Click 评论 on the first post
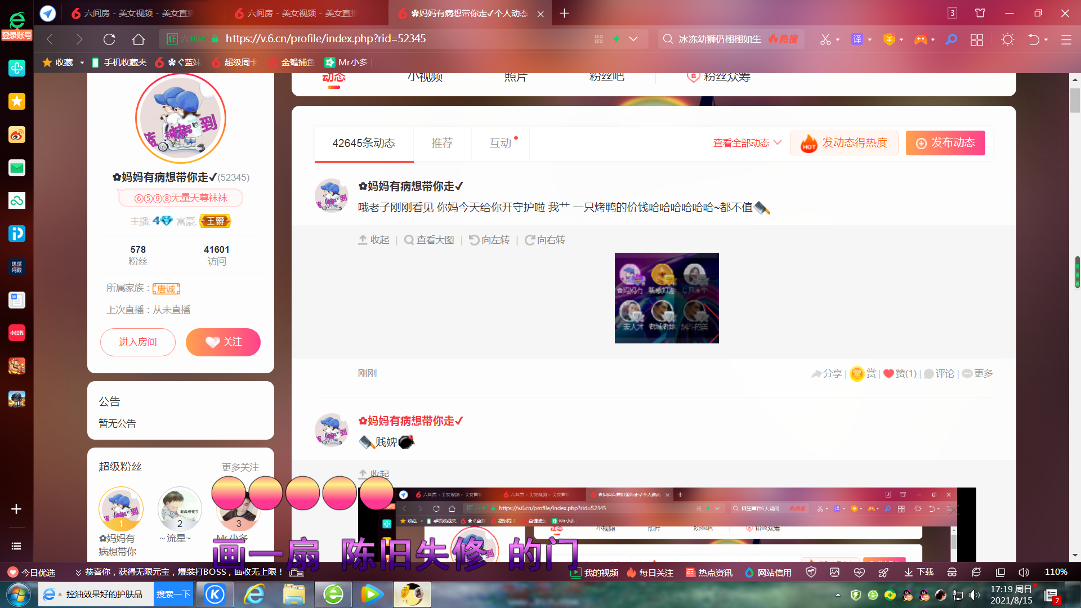1081x608 pixels. pyautogui.click(x=939, y=373)
